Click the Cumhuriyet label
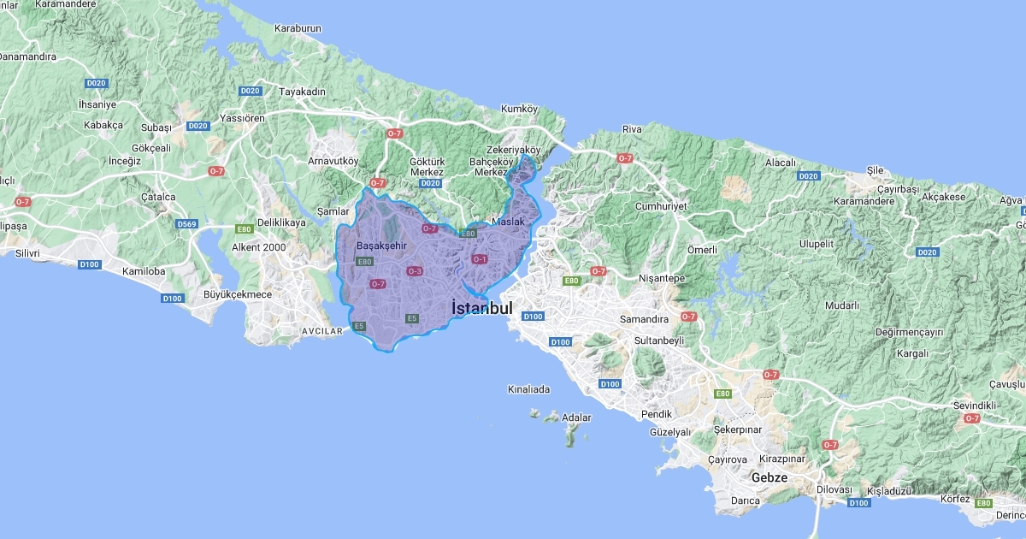1026x539 pixels. click(661, 206)
